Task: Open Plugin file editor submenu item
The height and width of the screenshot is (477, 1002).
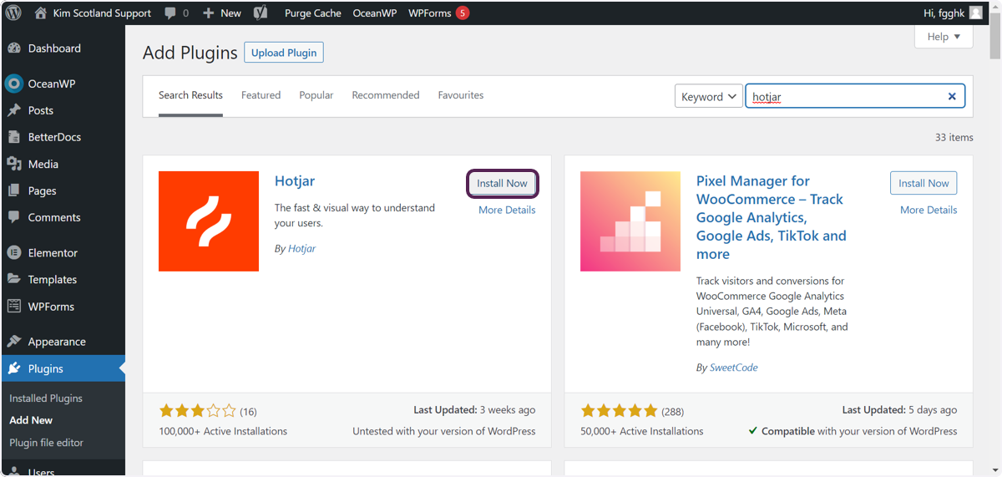Action: click(x=46, y=442)
